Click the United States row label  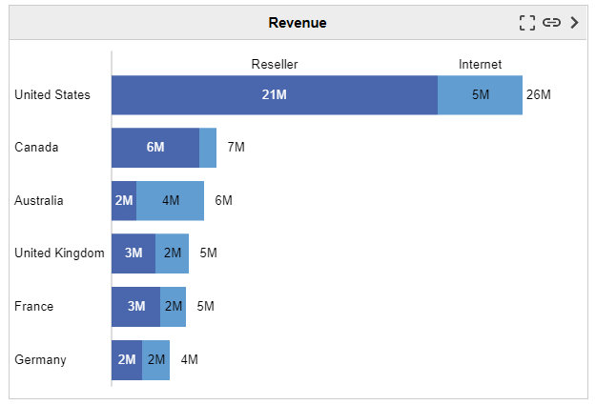pos(52,95)
